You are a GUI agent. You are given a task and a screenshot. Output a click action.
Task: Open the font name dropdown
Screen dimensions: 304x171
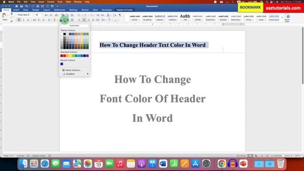tap(33, 15)
